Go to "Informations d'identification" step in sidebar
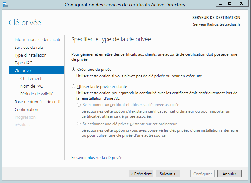Viewport: 251px width, 183px height. pos(38,39)
